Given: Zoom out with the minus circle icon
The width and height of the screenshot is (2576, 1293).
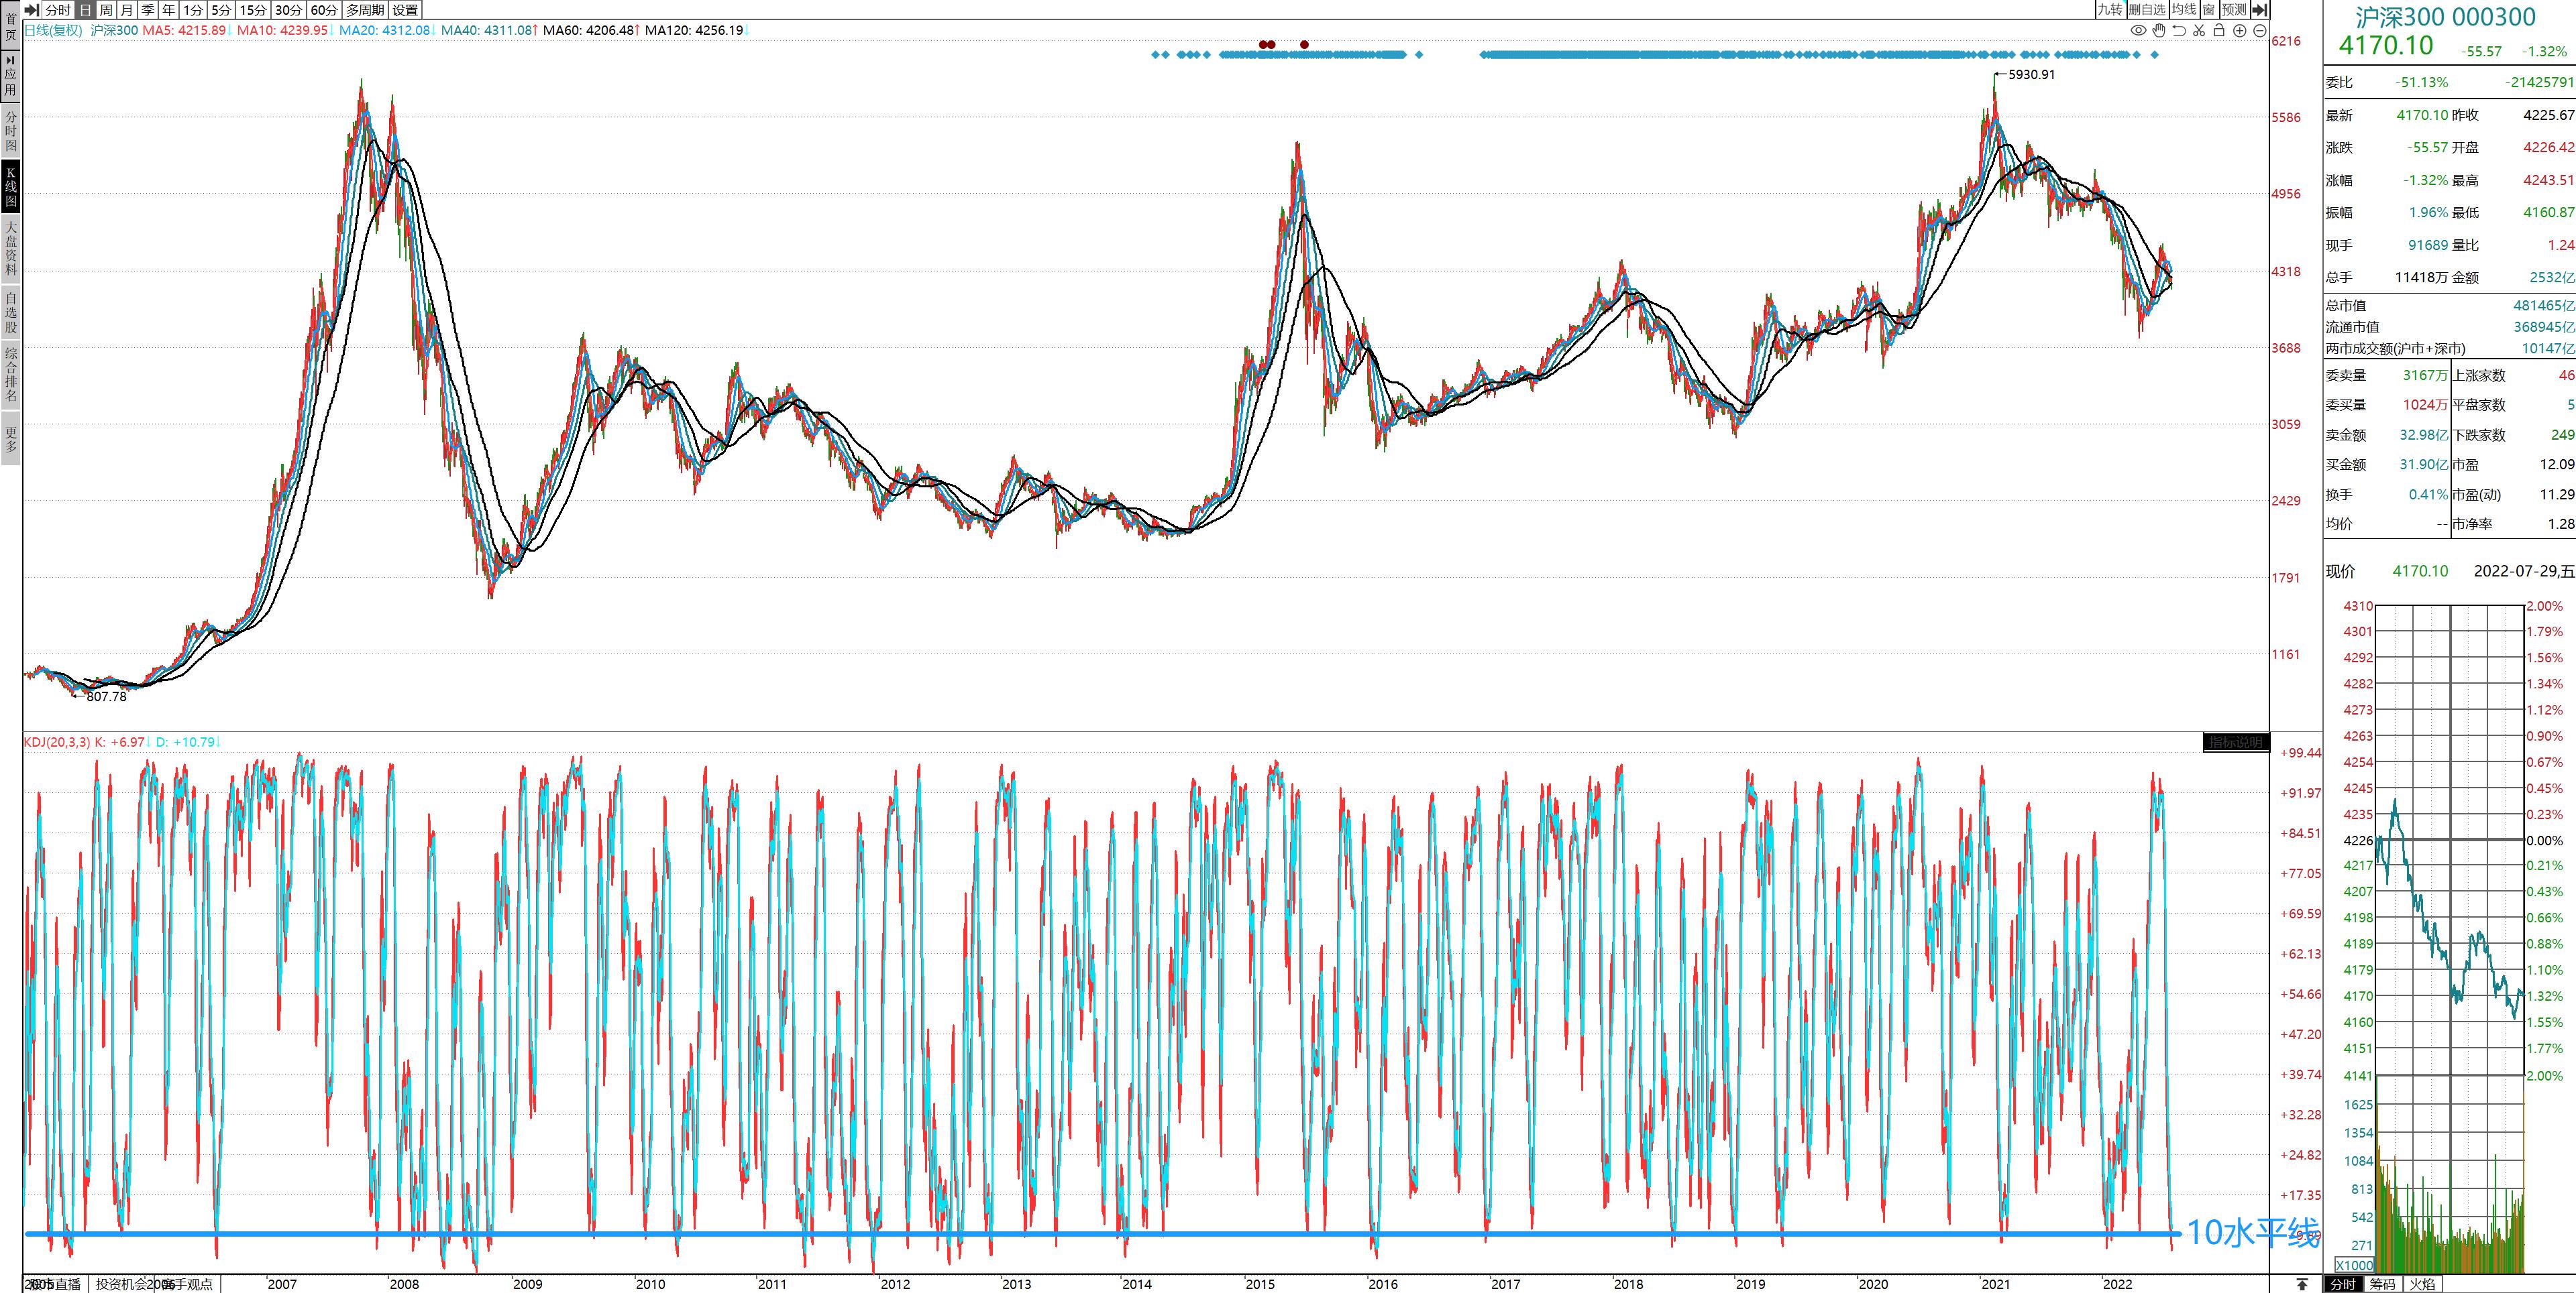Looking at the screenshot, I should point(2260,31).
